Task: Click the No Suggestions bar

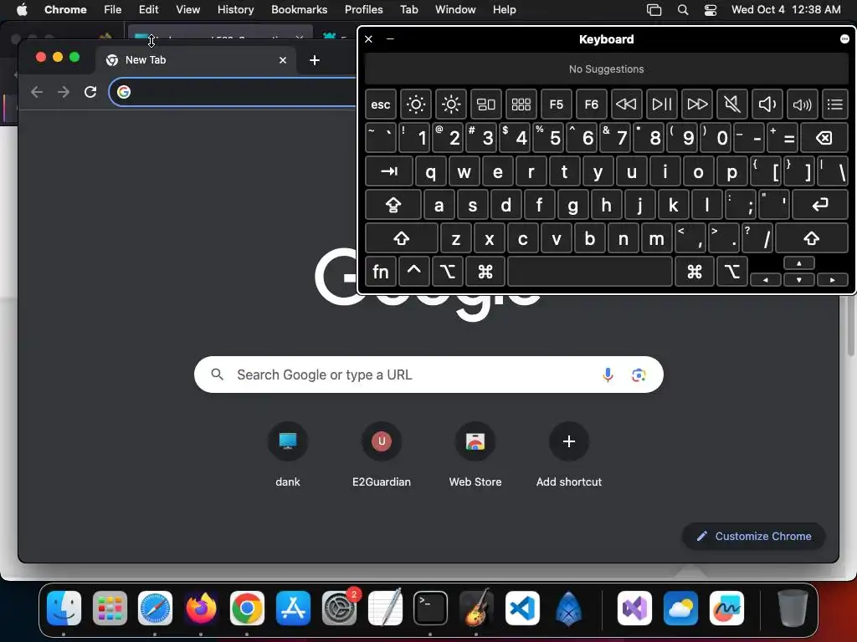Action: tap(606, 69)
